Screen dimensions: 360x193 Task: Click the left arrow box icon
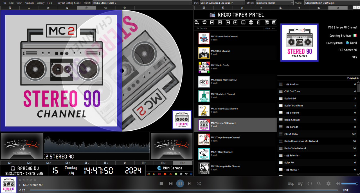228,22
